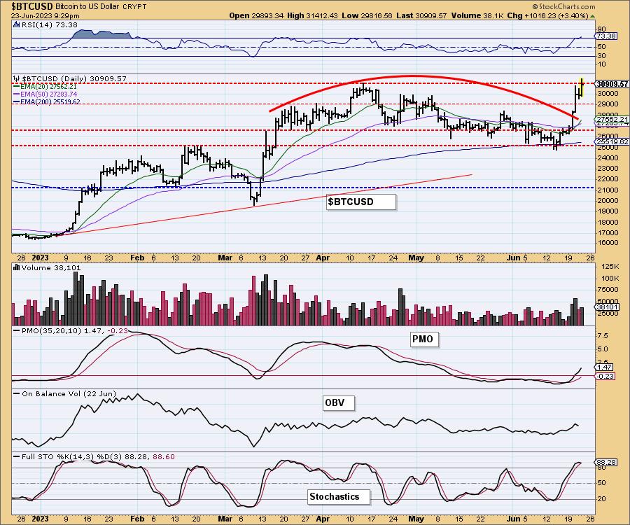Click the 'On Balance Vol (22 Jun)' legend
630x525 pixels.
click(69, 393)
